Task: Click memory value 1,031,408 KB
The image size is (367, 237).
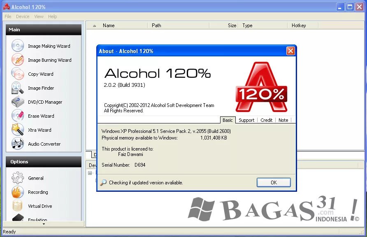Action: click(214, 138)
